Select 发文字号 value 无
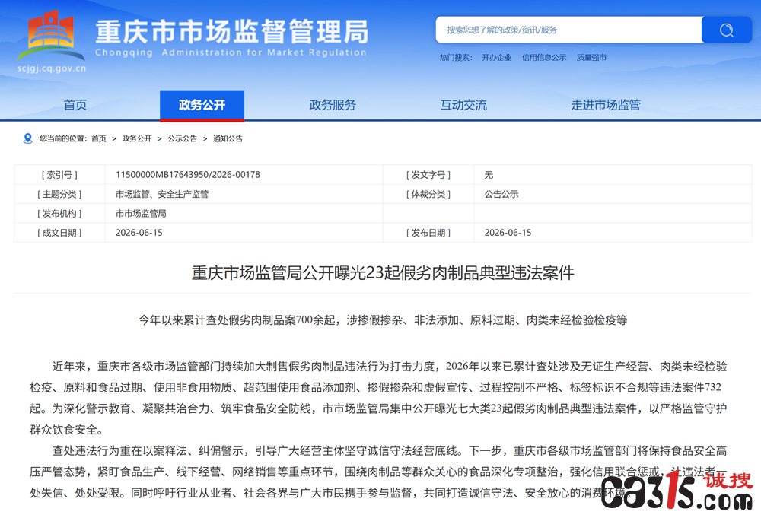Viewport: 761px width, 518px height. 489,175
